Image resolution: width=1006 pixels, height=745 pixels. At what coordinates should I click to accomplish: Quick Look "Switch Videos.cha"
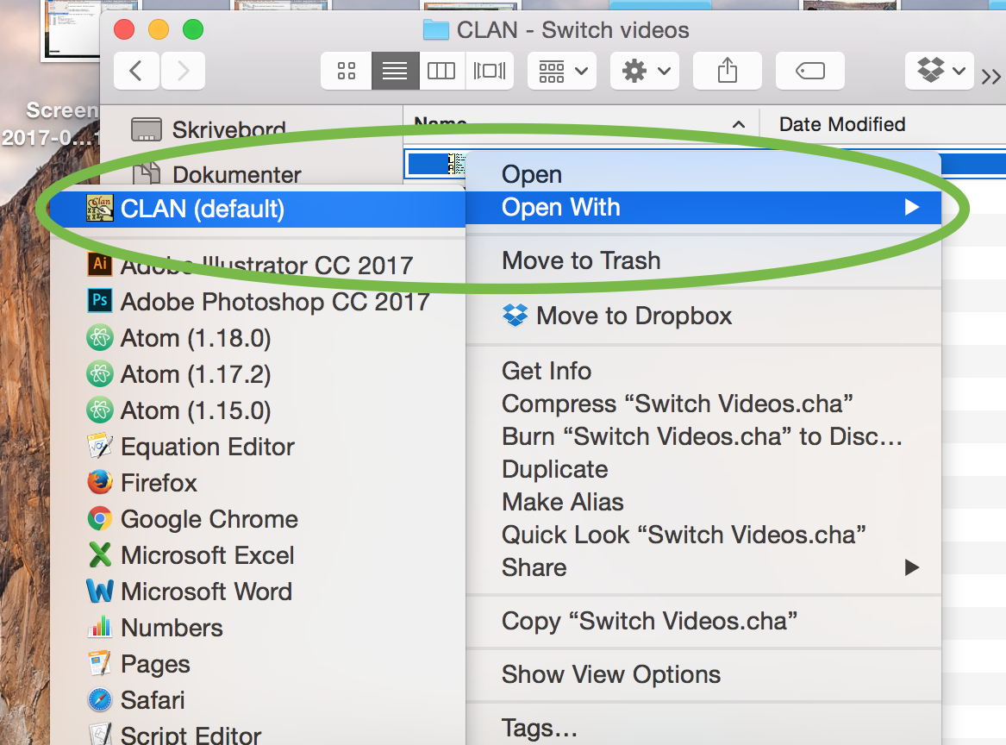pyautogui.click(x=703, y=535)
